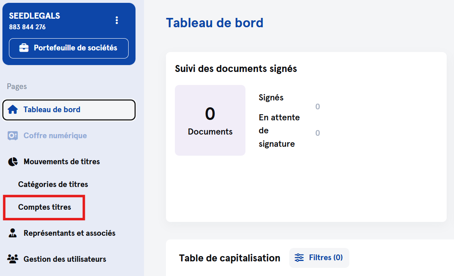Click the Signés documents count
Image resolution: width=454 pixels, height=276 pixels.
317,106
